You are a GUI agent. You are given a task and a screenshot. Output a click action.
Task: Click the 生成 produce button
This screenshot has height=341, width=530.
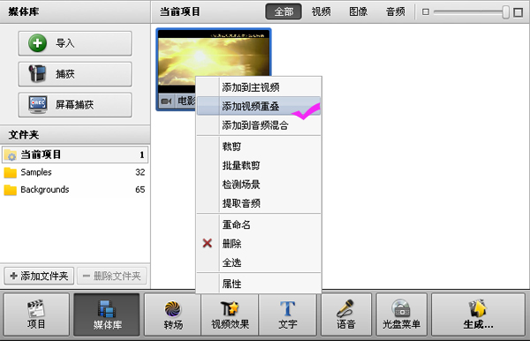click(x=478, y=314)
